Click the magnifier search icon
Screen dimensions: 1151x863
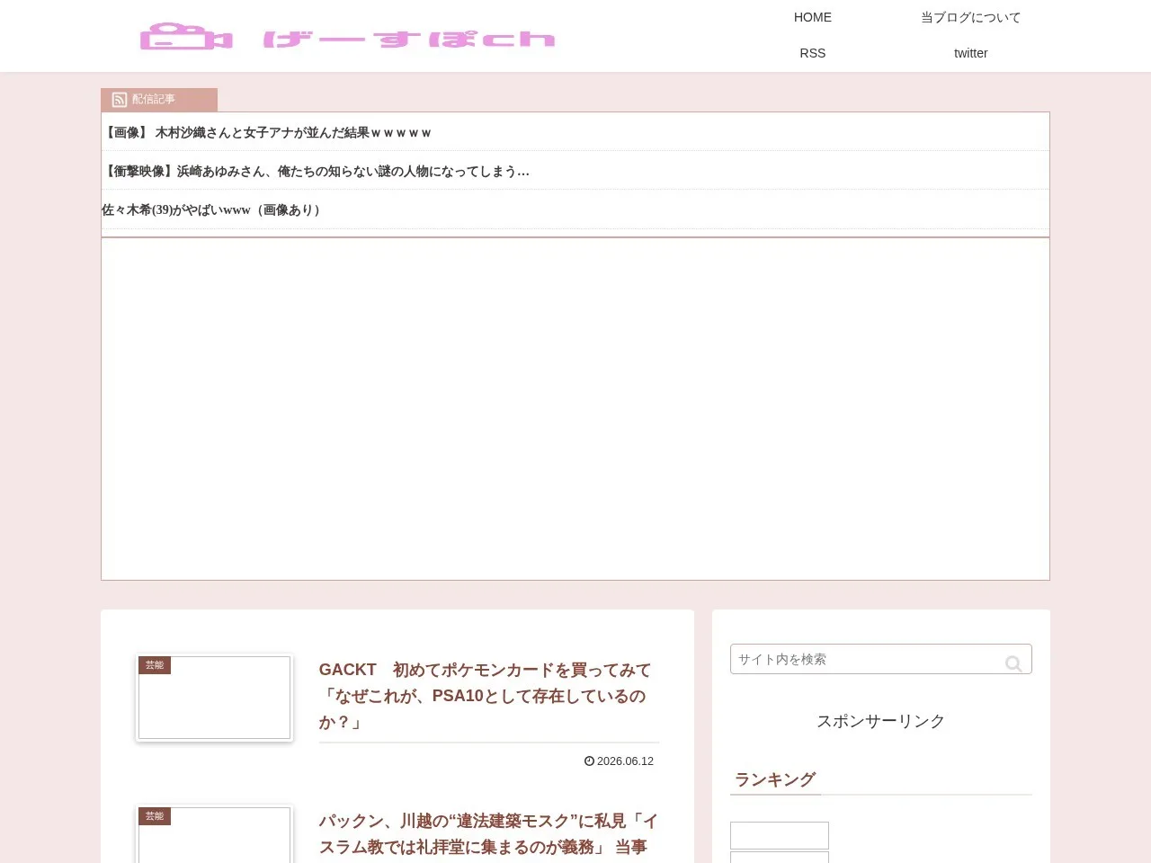[1013, 663]
